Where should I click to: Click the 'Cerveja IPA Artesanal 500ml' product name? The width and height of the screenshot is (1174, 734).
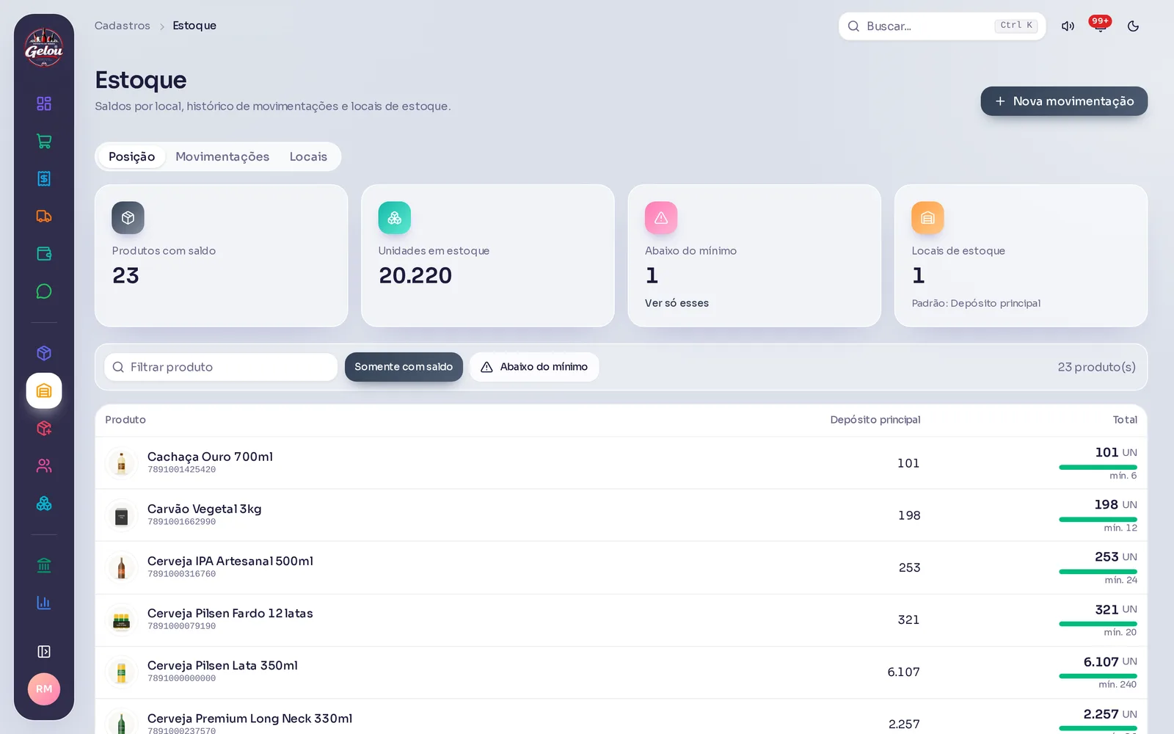pos(230,562)
